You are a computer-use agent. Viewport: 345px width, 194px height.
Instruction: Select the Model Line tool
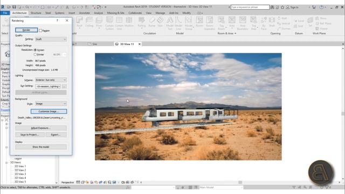click(x=178, y=23)
